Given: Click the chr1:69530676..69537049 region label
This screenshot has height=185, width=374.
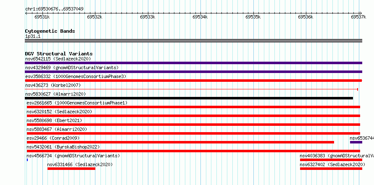Looking at the screenshot, I should click(54, 9).
